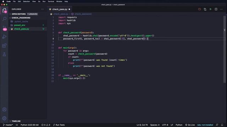Click Run Tests in status bar

pos(59,125)
